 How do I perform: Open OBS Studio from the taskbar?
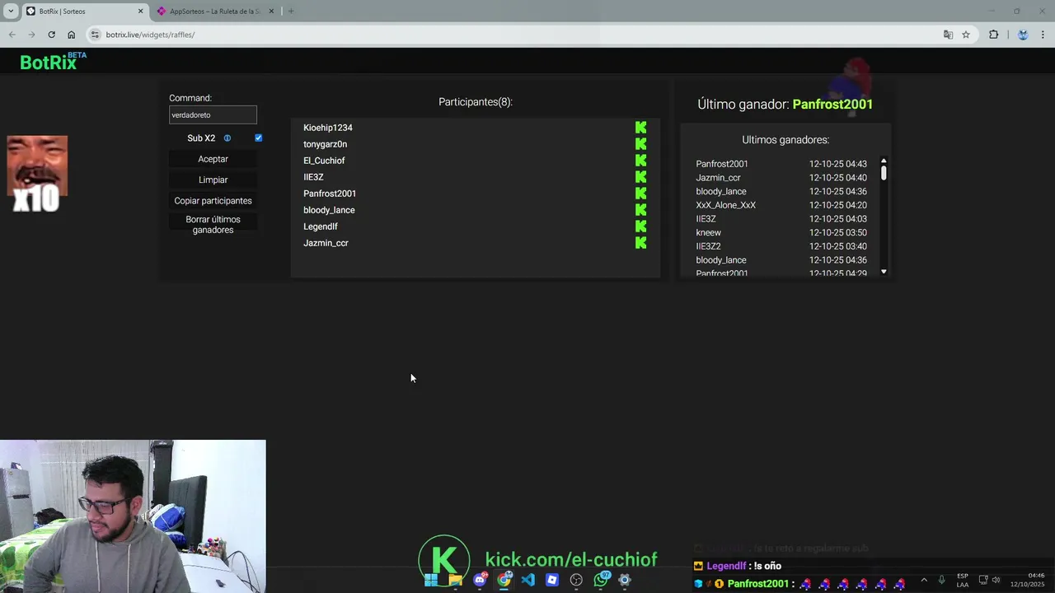click(576, 580)
